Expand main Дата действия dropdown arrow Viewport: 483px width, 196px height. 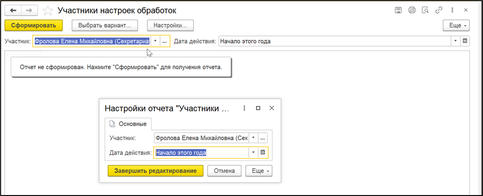coord(456,41)
